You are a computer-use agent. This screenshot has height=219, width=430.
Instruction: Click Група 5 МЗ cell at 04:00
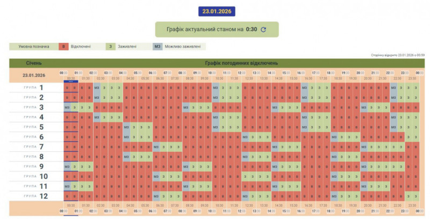coord(127,127)
